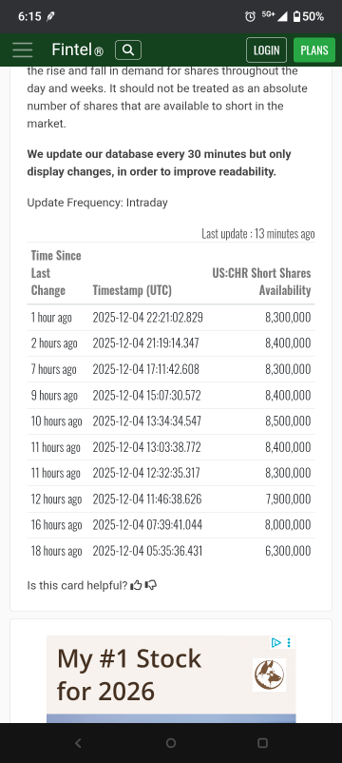Click the thumbs up helpful icon
The width and height of the screenshot is (342, 763).
point(136,585)
